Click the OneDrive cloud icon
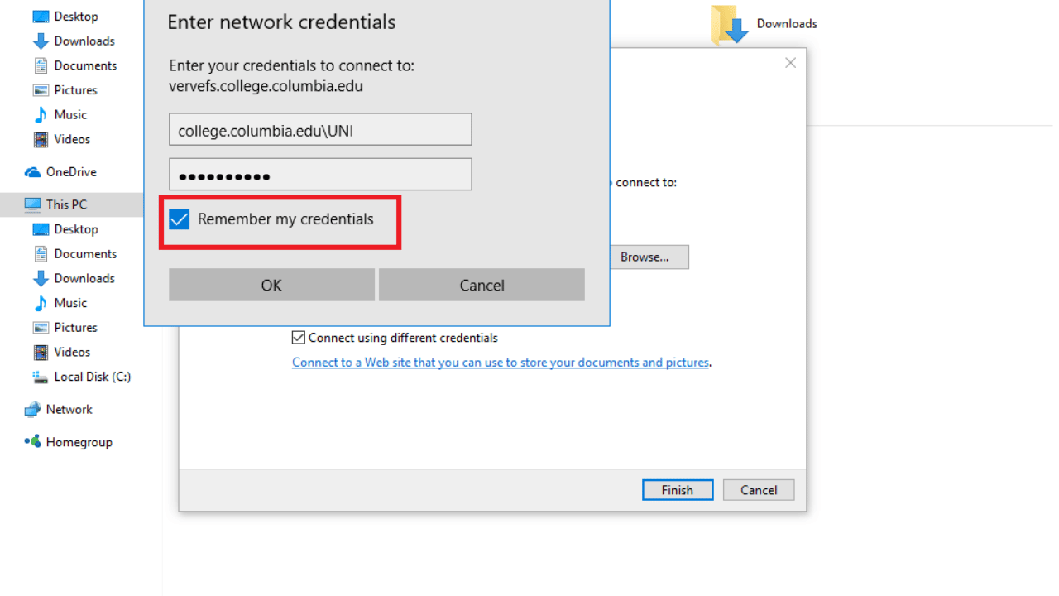Image resolution: width=1059 pixels, height=596 pixels. click(x=33, y=172)
